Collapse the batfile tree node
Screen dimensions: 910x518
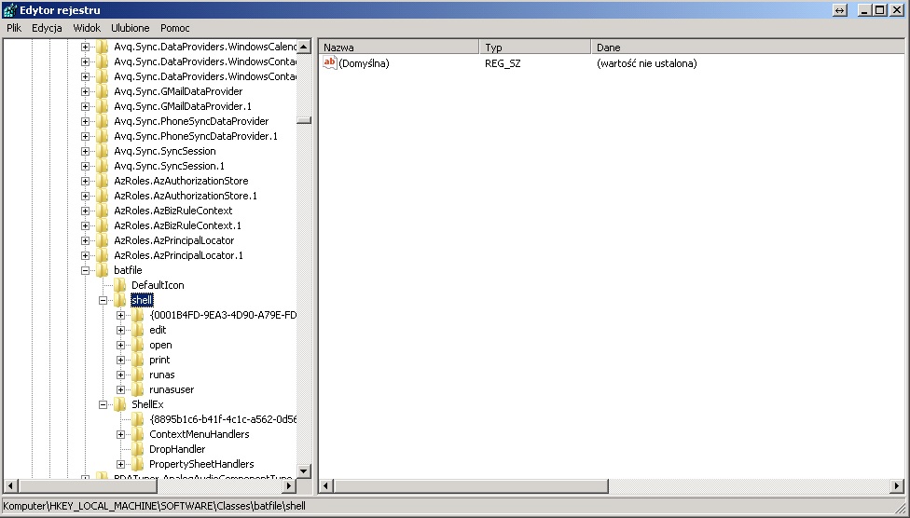pos(86,270)
